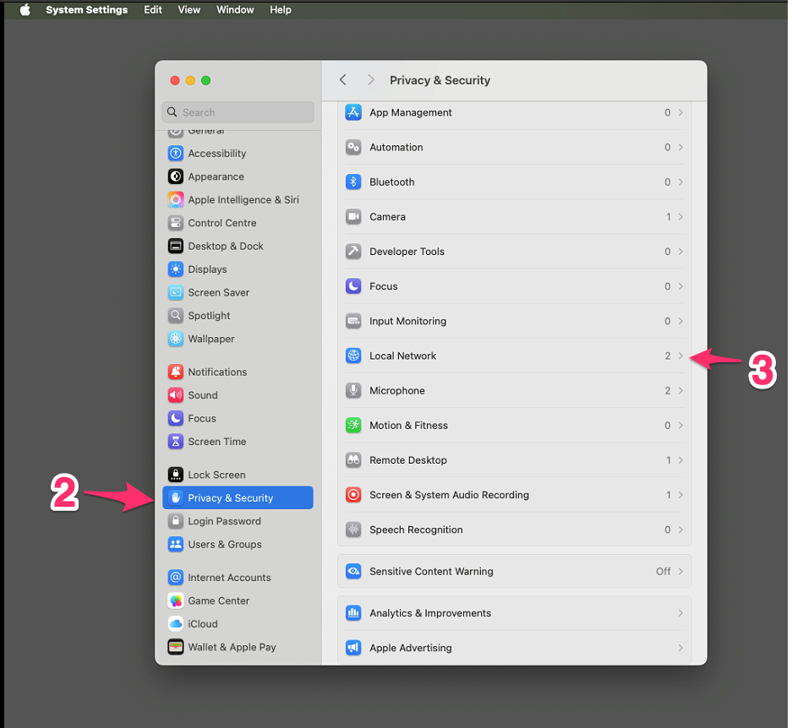The width and height of the screenshot is (792, 728).
Task: Open the Microphone row label
Action: (397, 391)
